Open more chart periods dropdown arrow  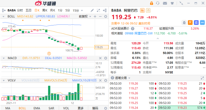[x=82, y=10]
